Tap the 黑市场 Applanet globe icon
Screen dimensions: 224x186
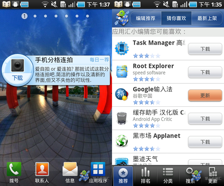(122, 141)
